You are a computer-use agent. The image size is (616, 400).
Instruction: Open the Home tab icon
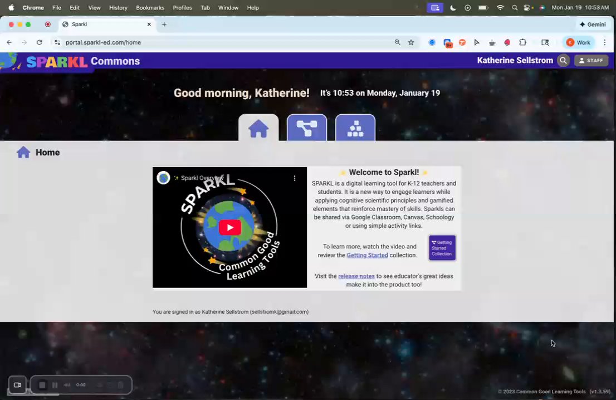click(x=258, y=128)
